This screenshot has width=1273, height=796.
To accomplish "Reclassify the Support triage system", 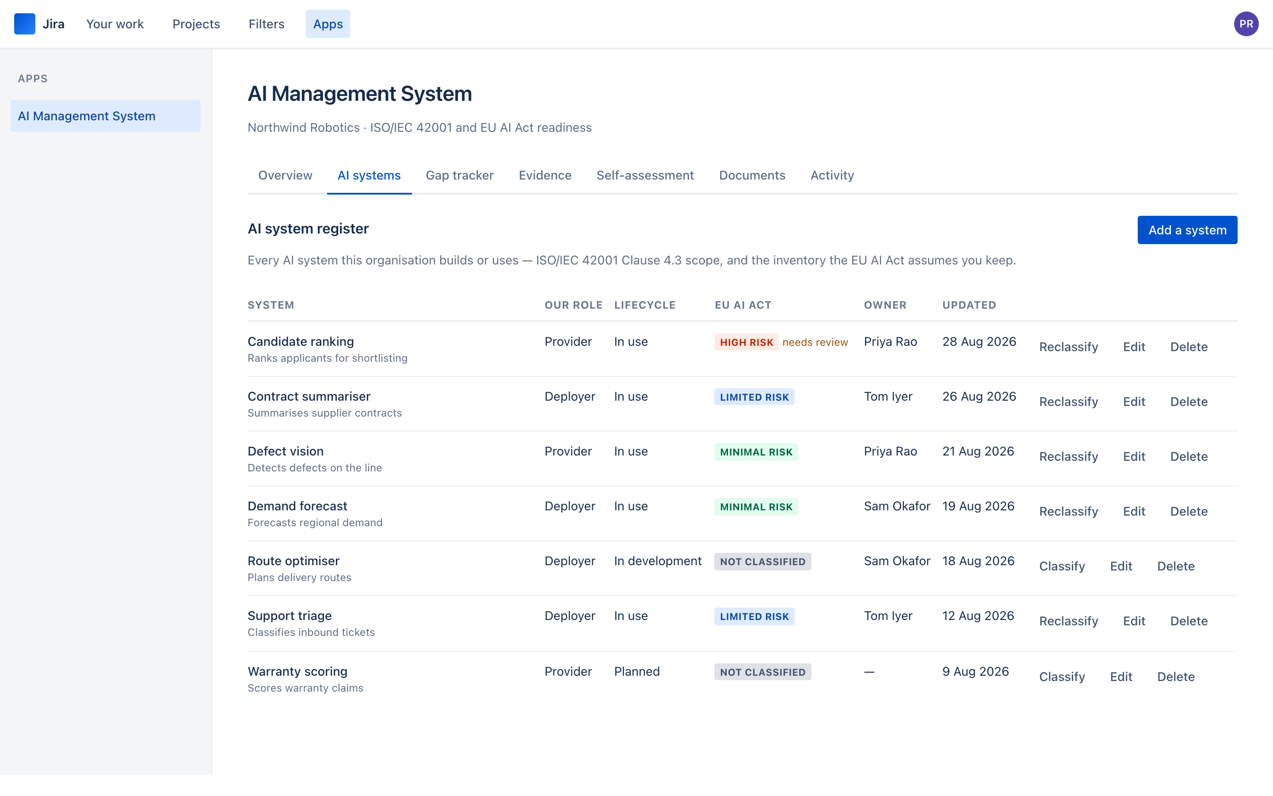I will click(1068, 621).
